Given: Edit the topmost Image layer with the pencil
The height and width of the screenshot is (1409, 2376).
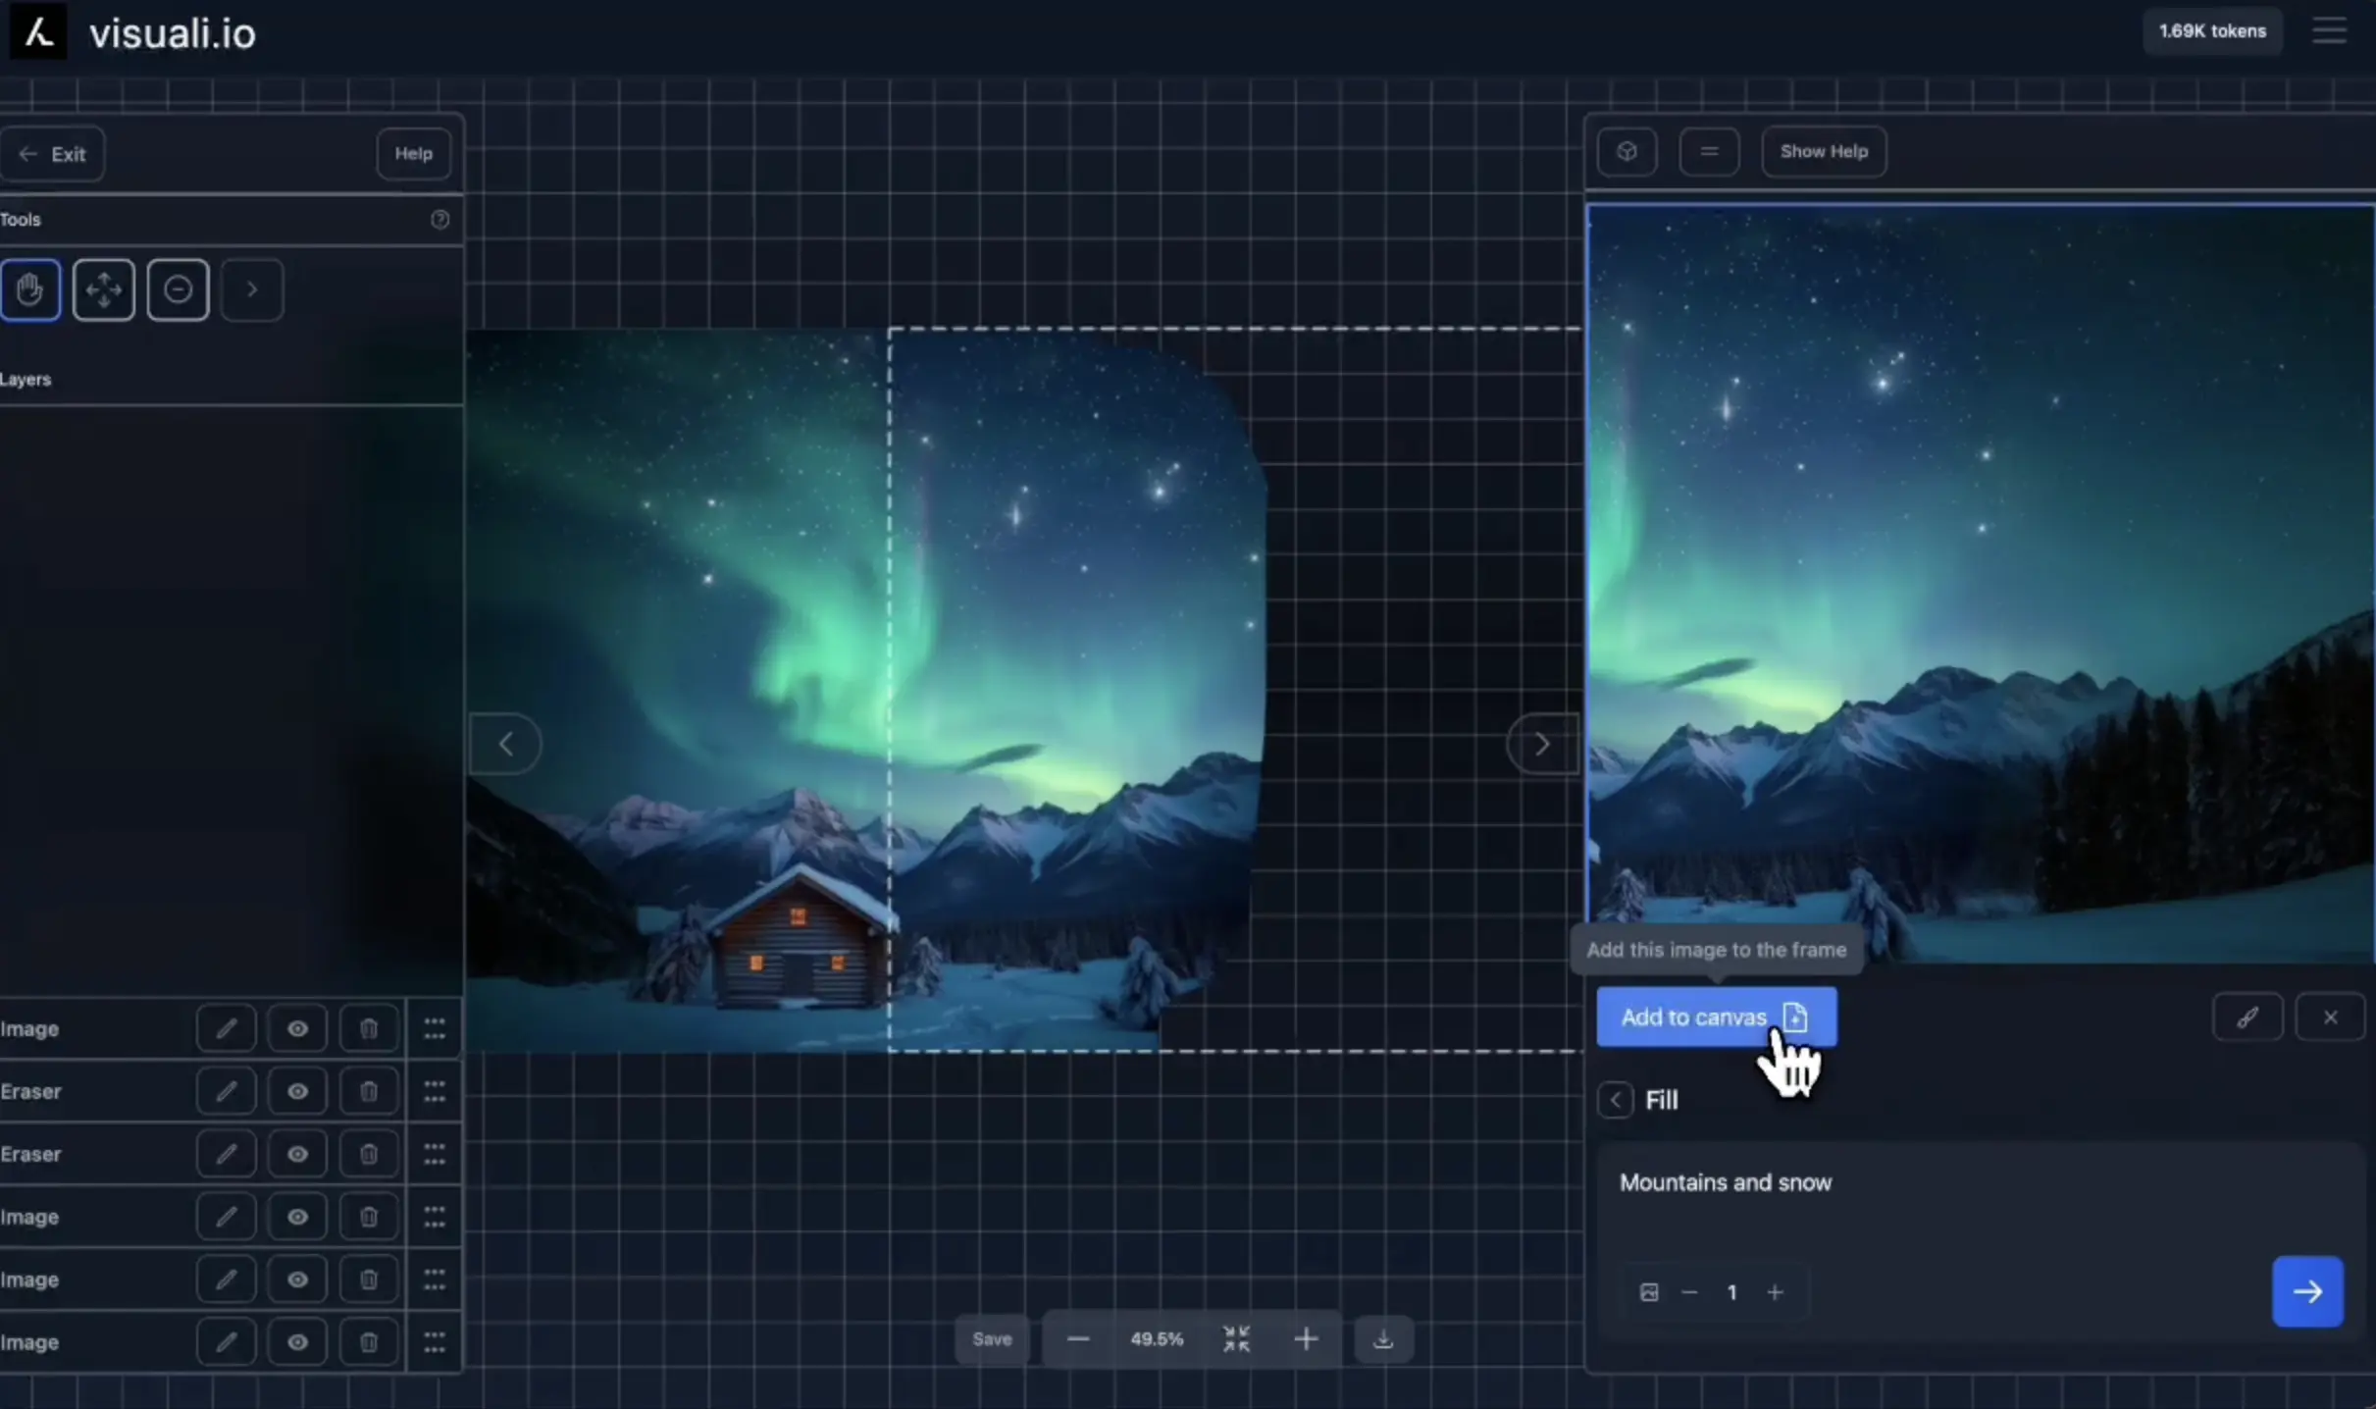Looking at the screenshot, I should (x=226, y=1028).
